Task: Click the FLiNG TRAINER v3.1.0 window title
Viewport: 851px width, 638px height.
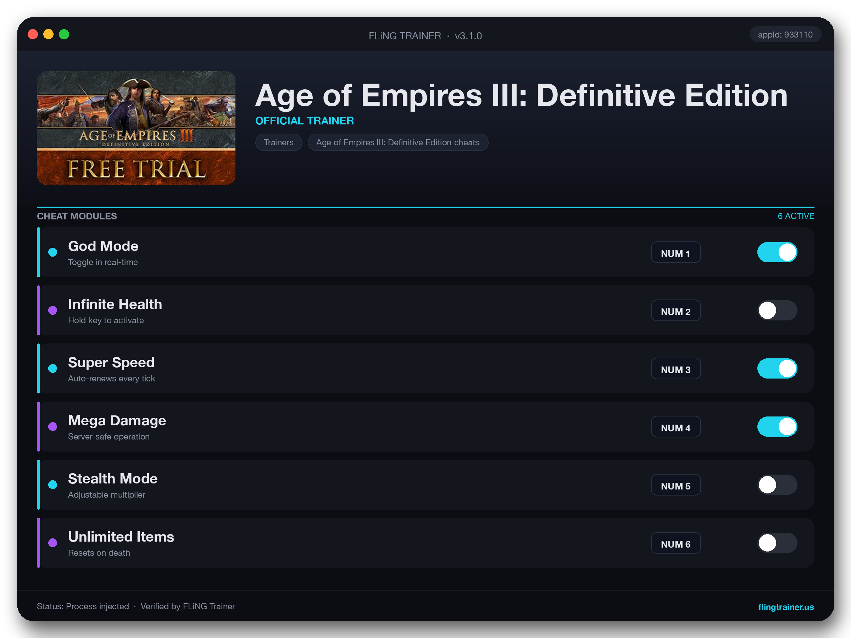Action: [x=425, y=36]
